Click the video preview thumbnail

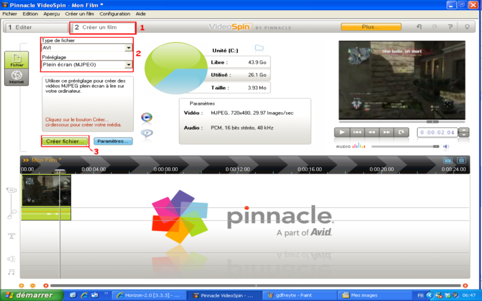pos(402,80)
